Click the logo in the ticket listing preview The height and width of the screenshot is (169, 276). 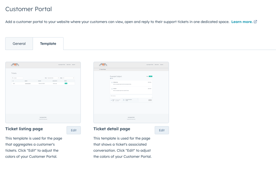click(x=15, y=65)
